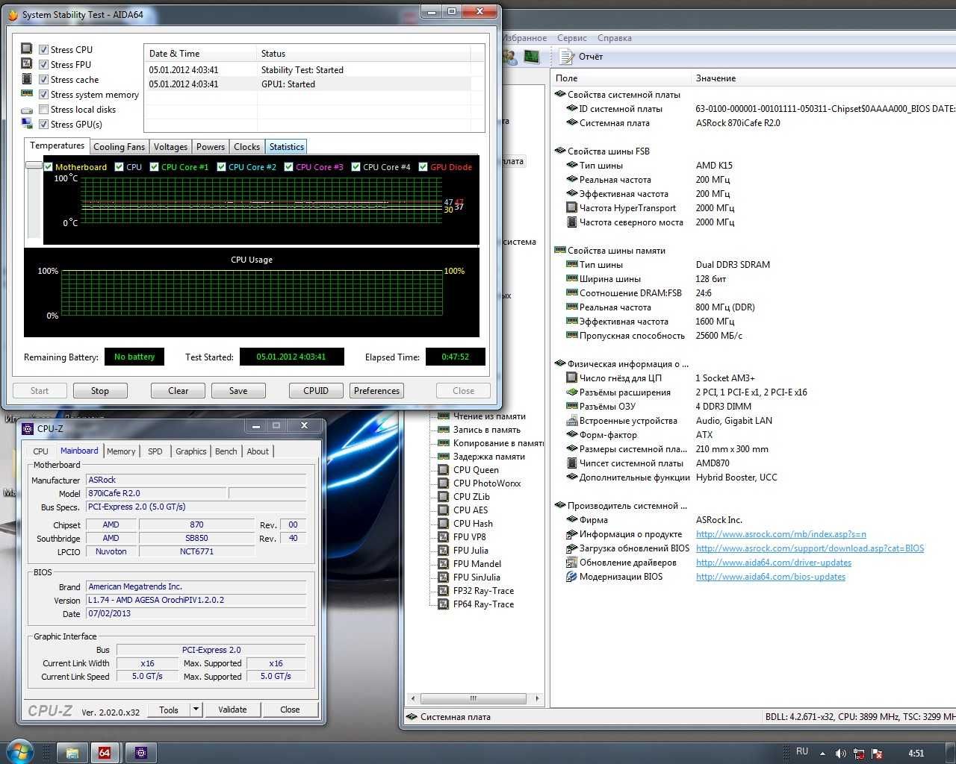
Task: Uncheck CPU Core #1 graph checkbox
Action: (155, 167)
